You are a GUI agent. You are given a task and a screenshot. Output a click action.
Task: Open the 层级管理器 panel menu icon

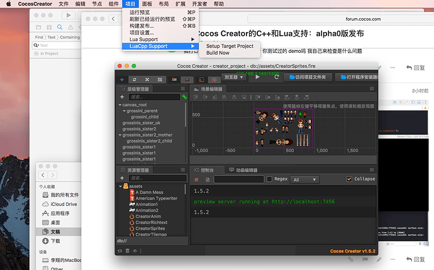tap(183, 89)
